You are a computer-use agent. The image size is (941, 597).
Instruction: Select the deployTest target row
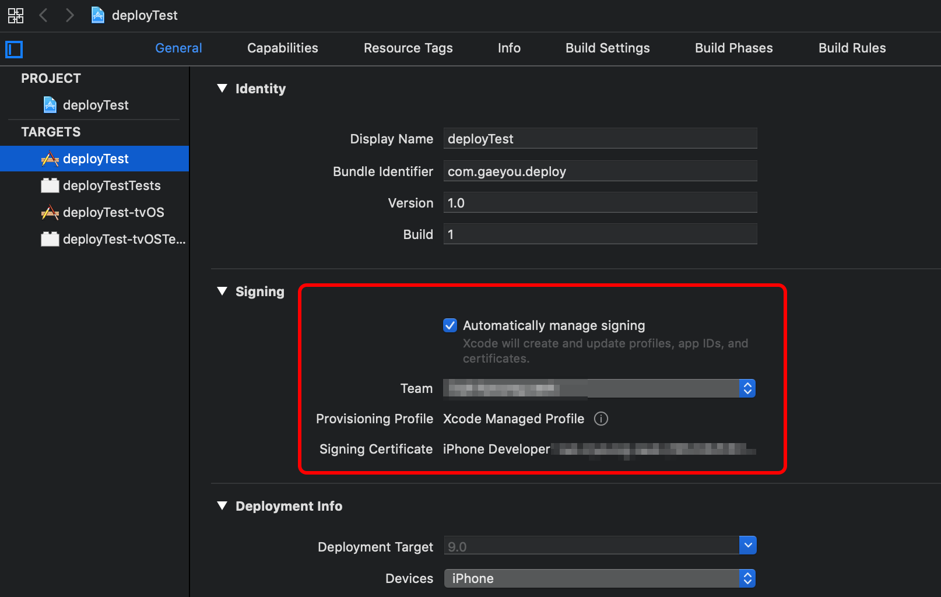point(94,159)
